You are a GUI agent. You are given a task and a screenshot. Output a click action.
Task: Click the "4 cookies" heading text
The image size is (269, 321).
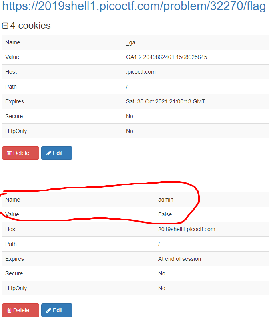(x=30, y=26)
